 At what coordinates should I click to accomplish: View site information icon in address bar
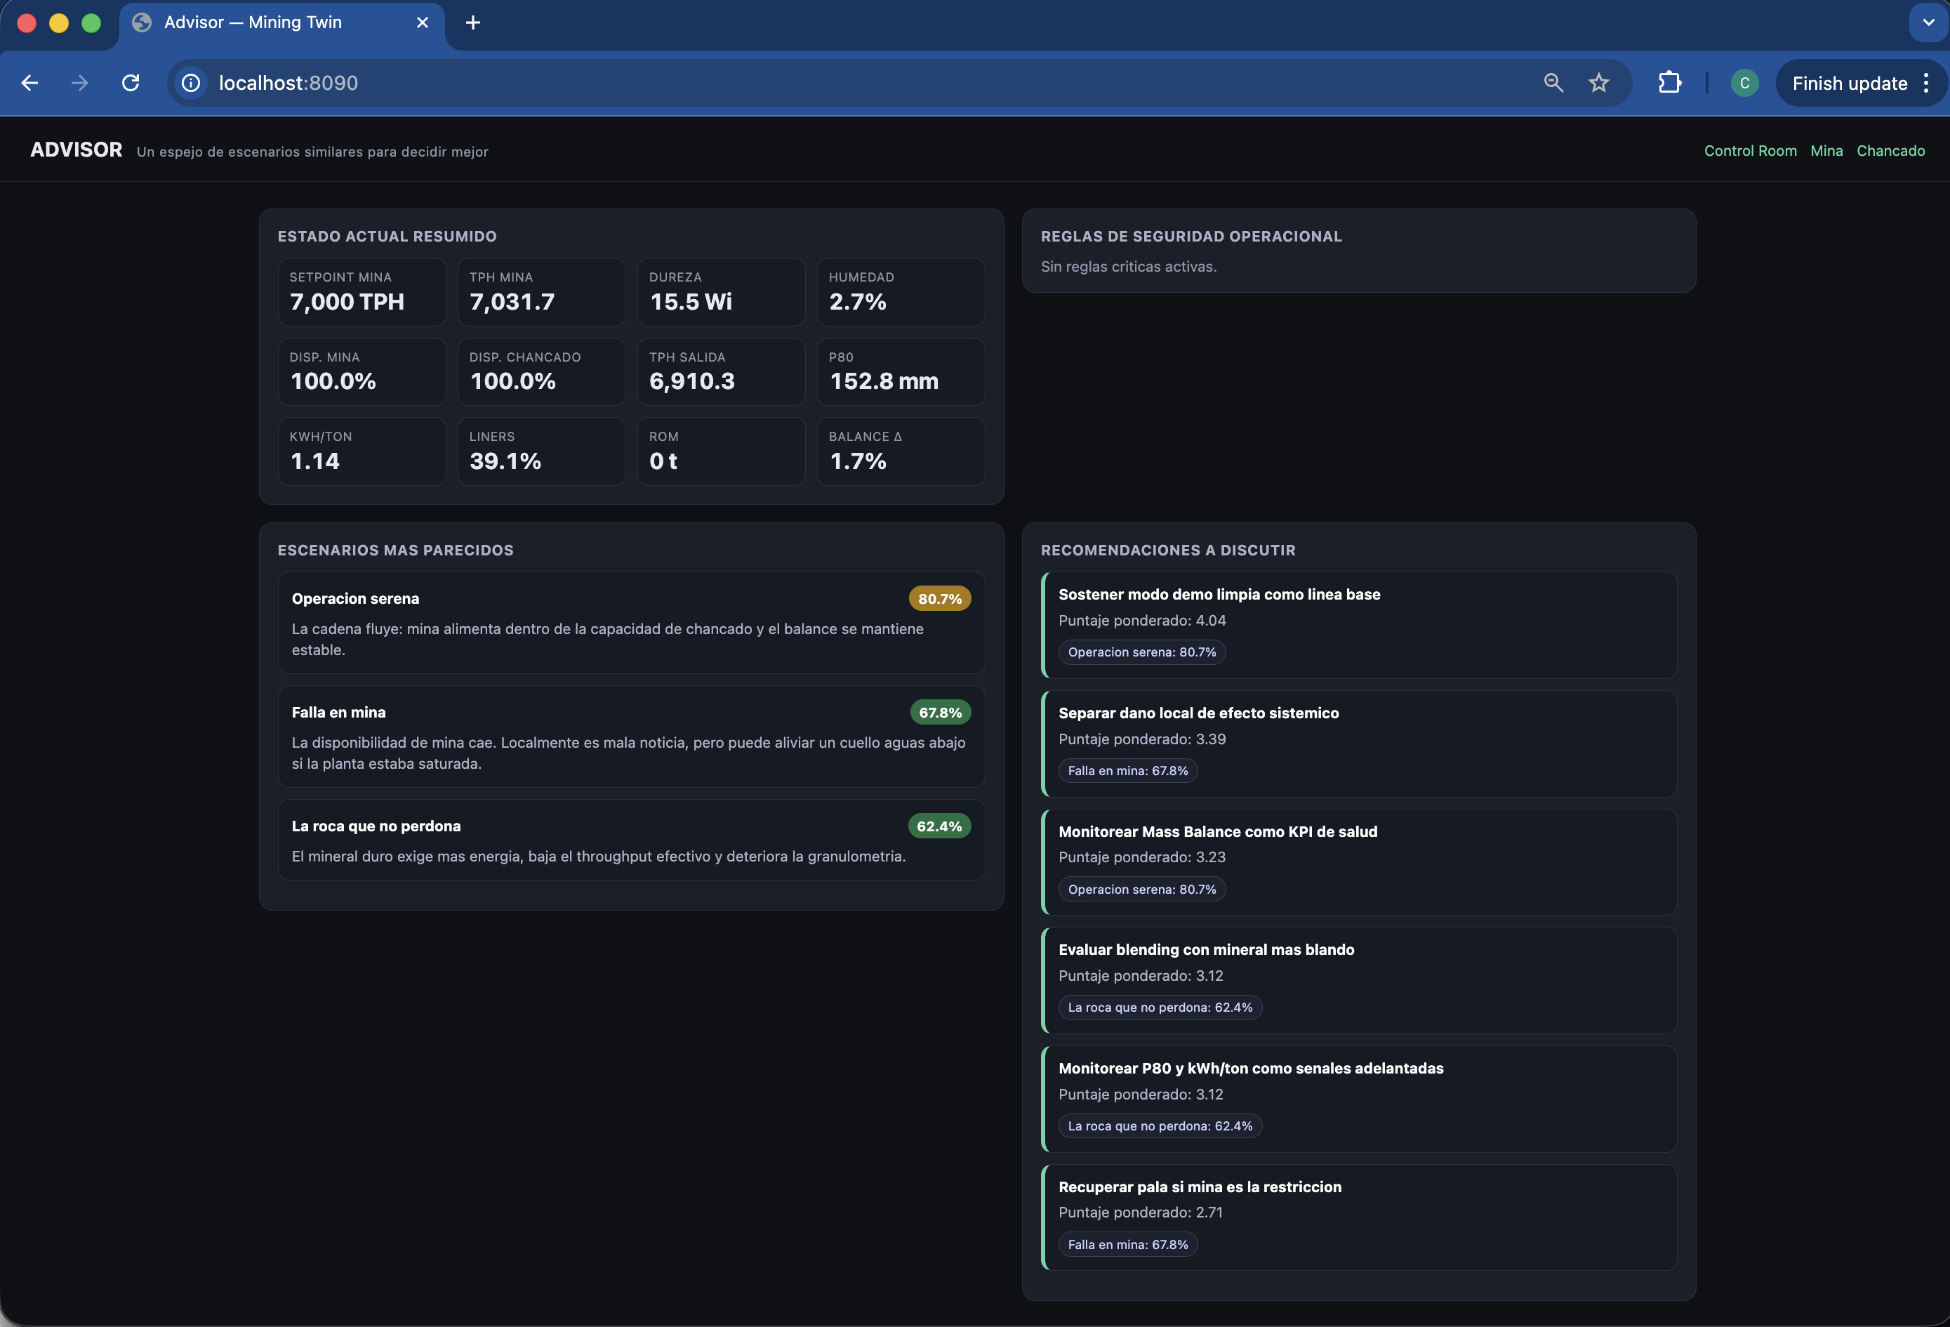point(192,82)
